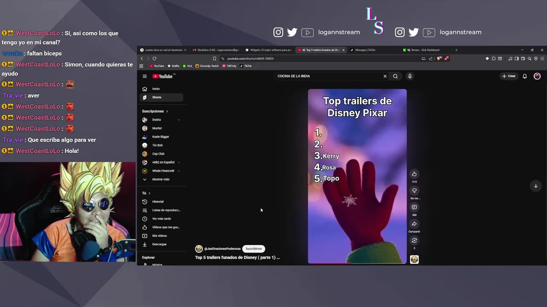Switch to the Gmail Recibidos tab

(215, 50)
